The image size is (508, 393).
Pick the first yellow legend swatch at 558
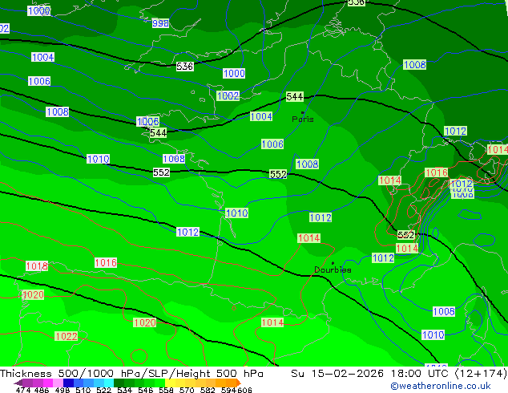pos(170,383)
